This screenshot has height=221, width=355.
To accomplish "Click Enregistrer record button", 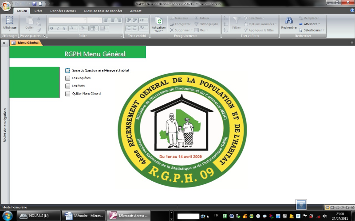I will tap(180, 24).
